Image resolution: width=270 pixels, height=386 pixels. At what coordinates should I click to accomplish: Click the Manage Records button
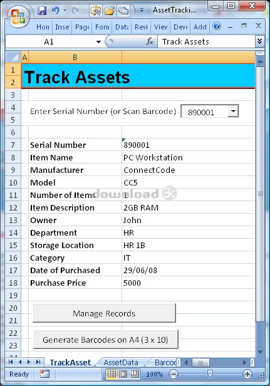tap(104, 313)
